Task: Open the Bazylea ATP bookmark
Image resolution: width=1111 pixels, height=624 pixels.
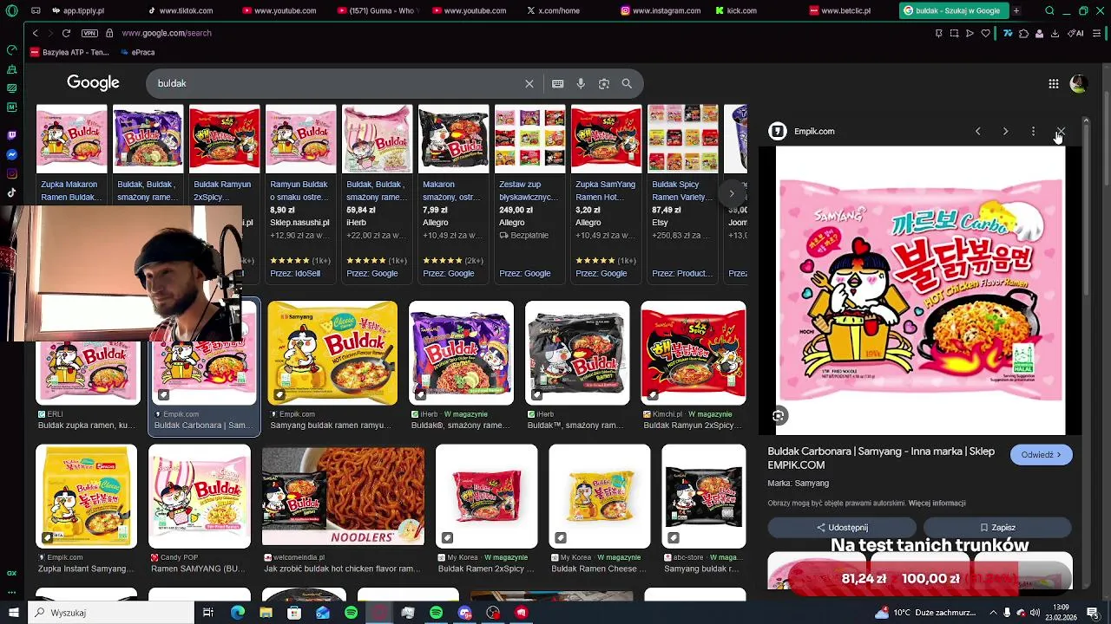Action: pyautogui.click(x=69, y=52)
